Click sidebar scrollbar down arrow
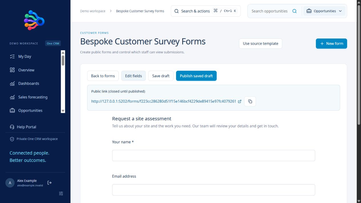The image size is (361, 203). [63, 111]
